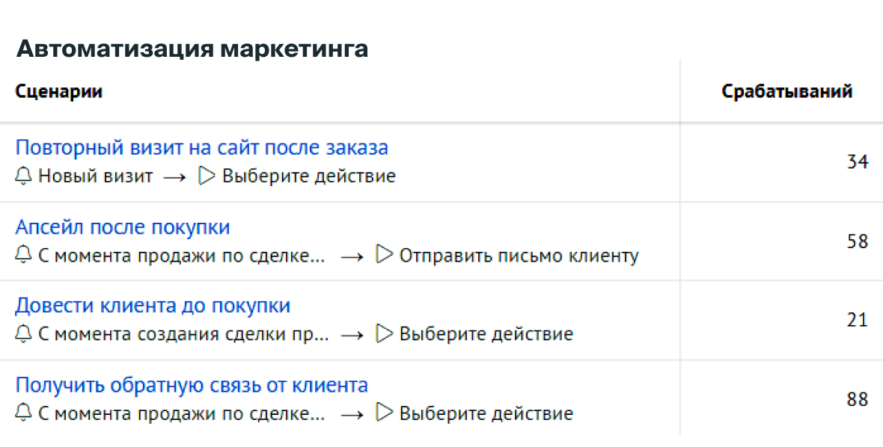Click trigger count 88 in last row
883x447 pixels.
pyautogui.click(x=858, y=400)
